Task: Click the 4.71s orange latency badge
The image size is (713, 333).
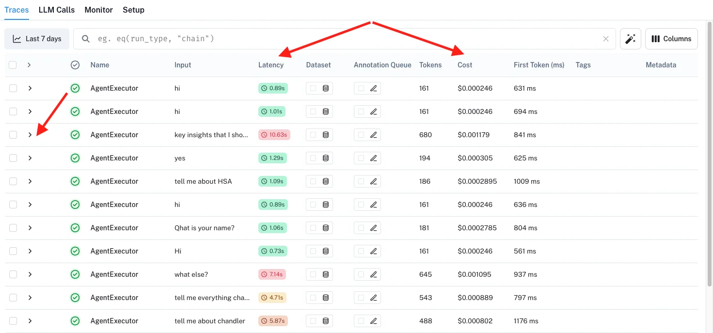Action: coord(272,298)
